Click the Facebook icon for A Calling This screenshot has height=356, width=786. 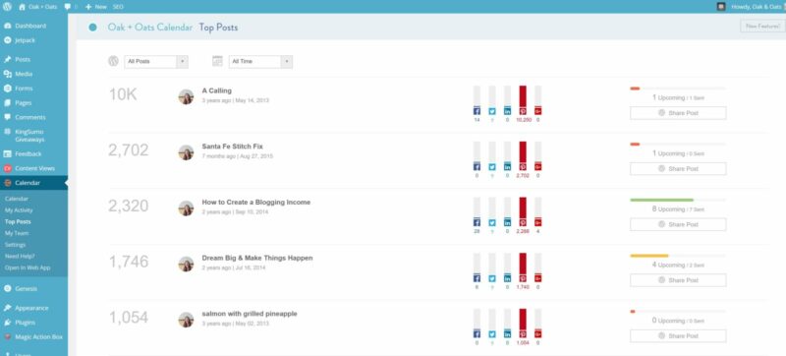477,111
